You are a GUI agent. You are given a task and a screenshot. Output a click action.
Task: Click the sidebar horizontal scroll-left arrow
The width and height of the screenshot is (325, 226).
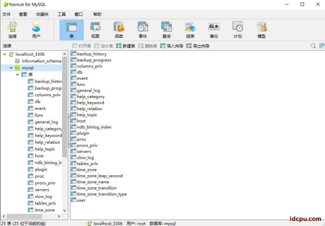4,216
